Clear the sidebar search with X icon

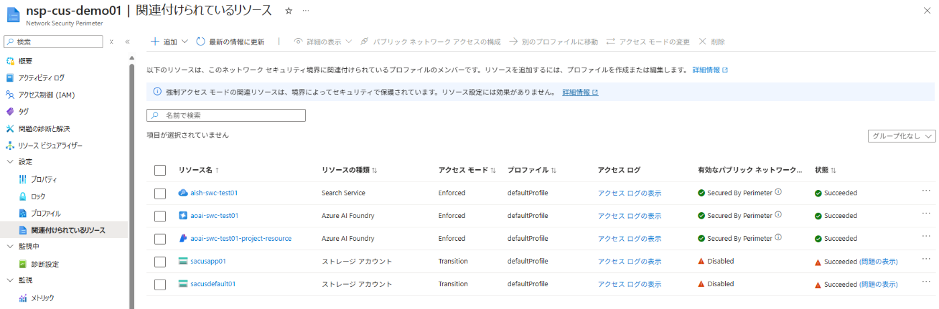coord(111,41)
